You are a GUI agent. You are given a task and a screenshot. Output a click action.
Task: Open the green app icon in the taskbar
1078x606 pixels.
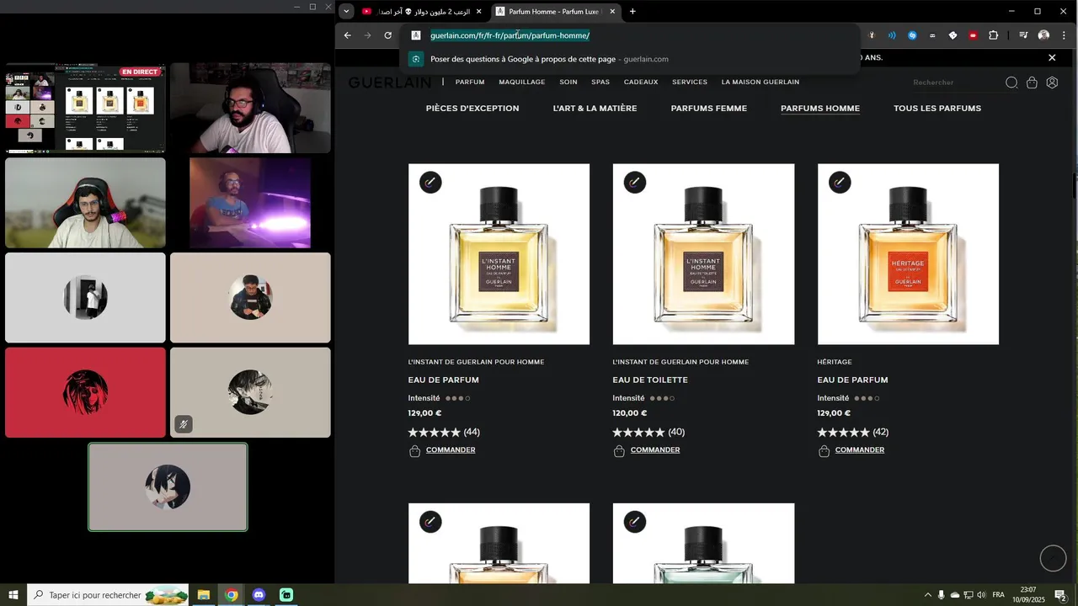coord(286,595)
